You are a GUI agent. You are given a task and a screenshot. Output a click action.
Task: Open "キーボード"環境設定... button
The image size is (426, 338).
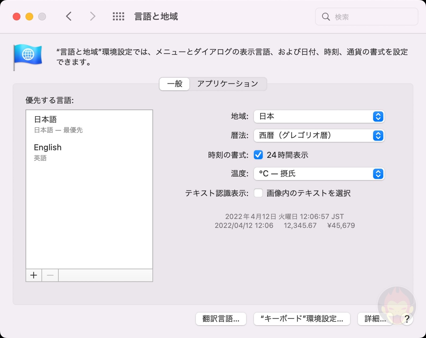click(x=302, y=319)
